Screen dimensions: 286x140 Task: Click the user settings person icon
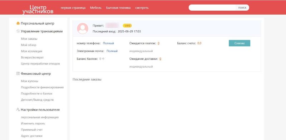(x=18, y=110)
